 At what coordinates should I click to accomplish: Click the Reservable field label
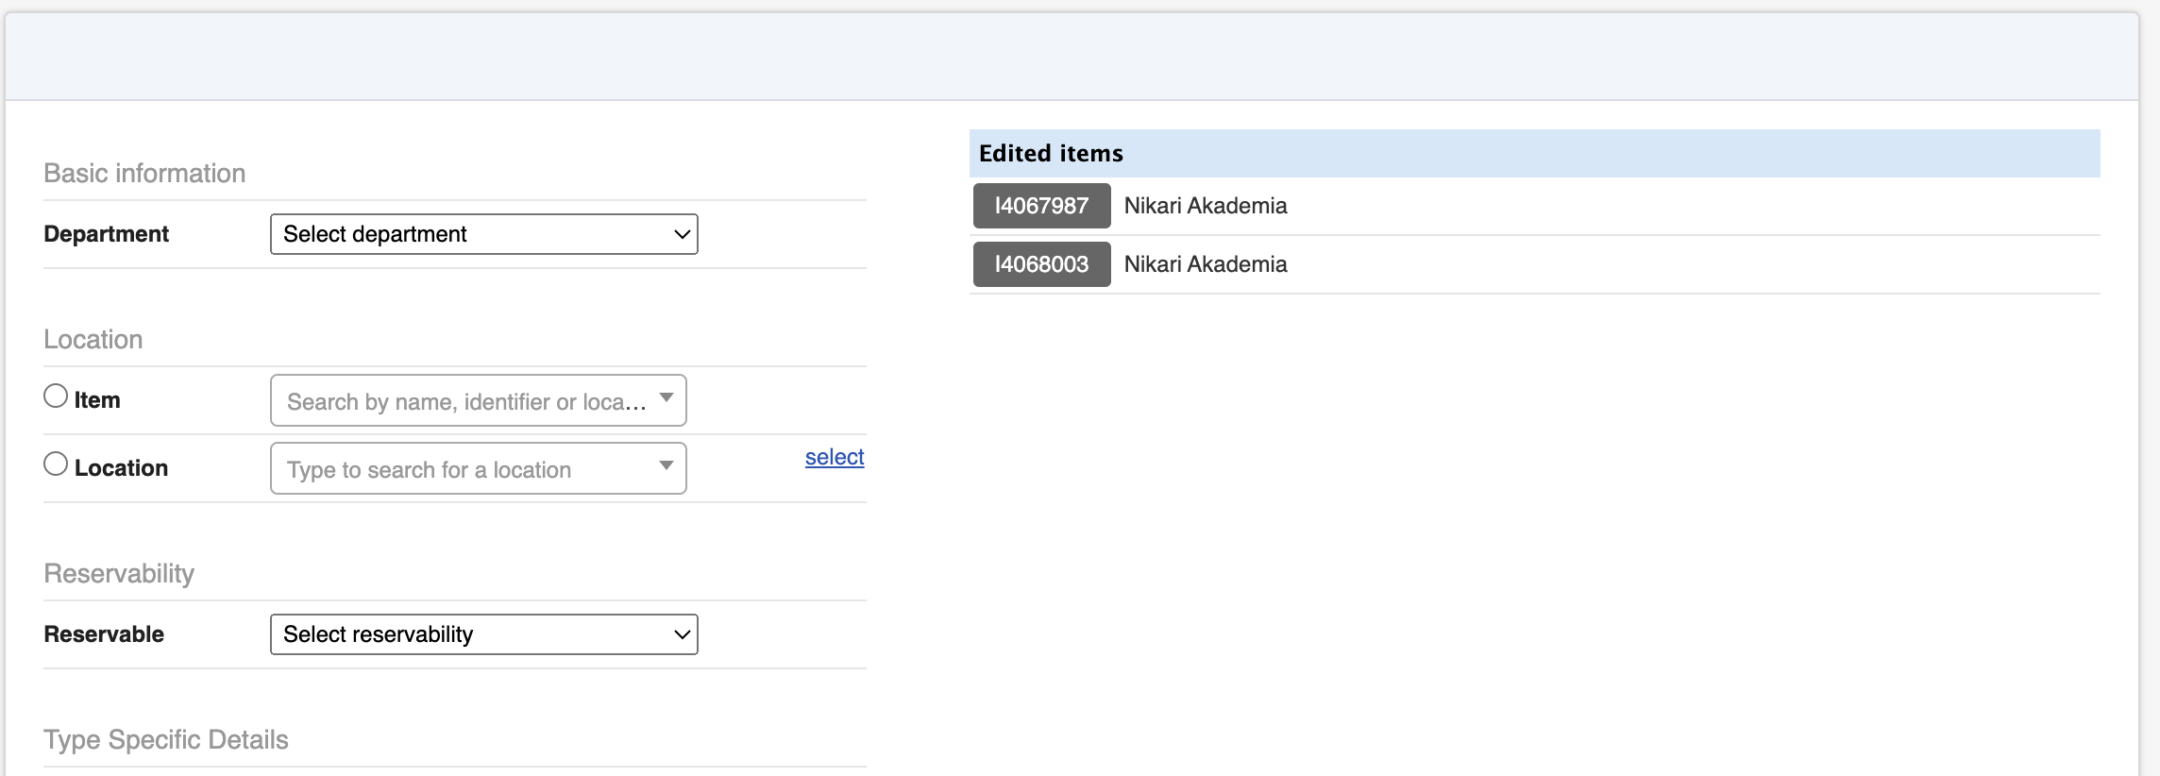(x=104, y=634)
